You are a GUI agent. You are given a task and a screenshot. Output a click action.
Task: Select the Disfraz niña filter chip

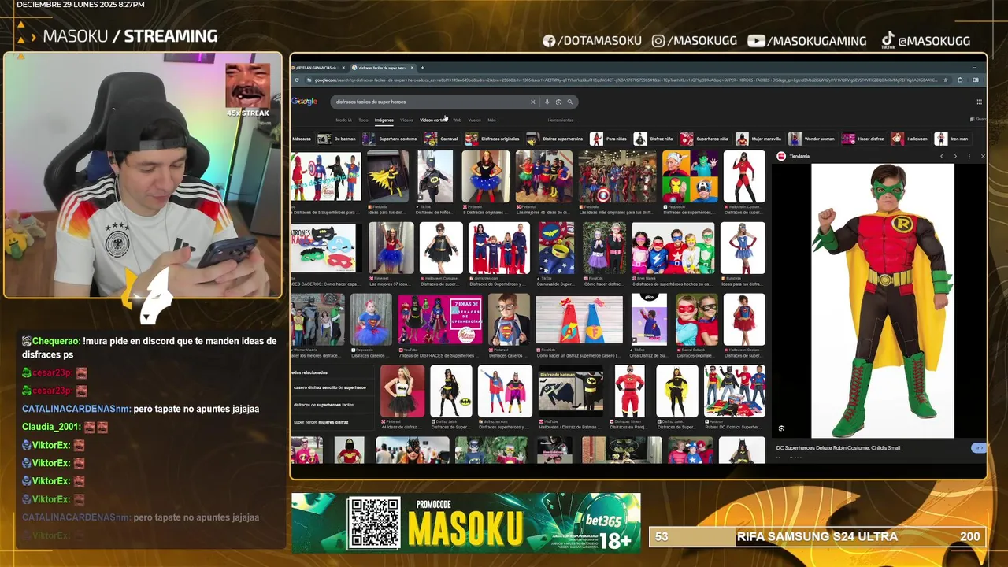[654, 139]
